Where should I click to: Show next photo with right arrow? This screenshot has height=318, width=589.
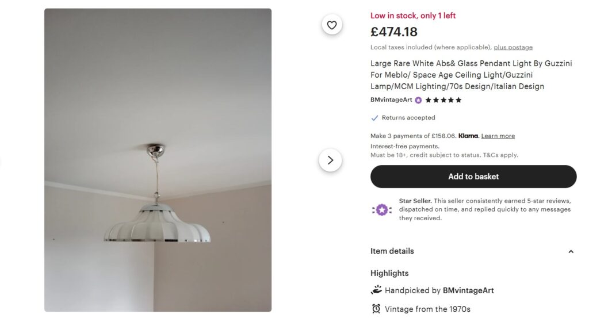[x=330, y=160]
